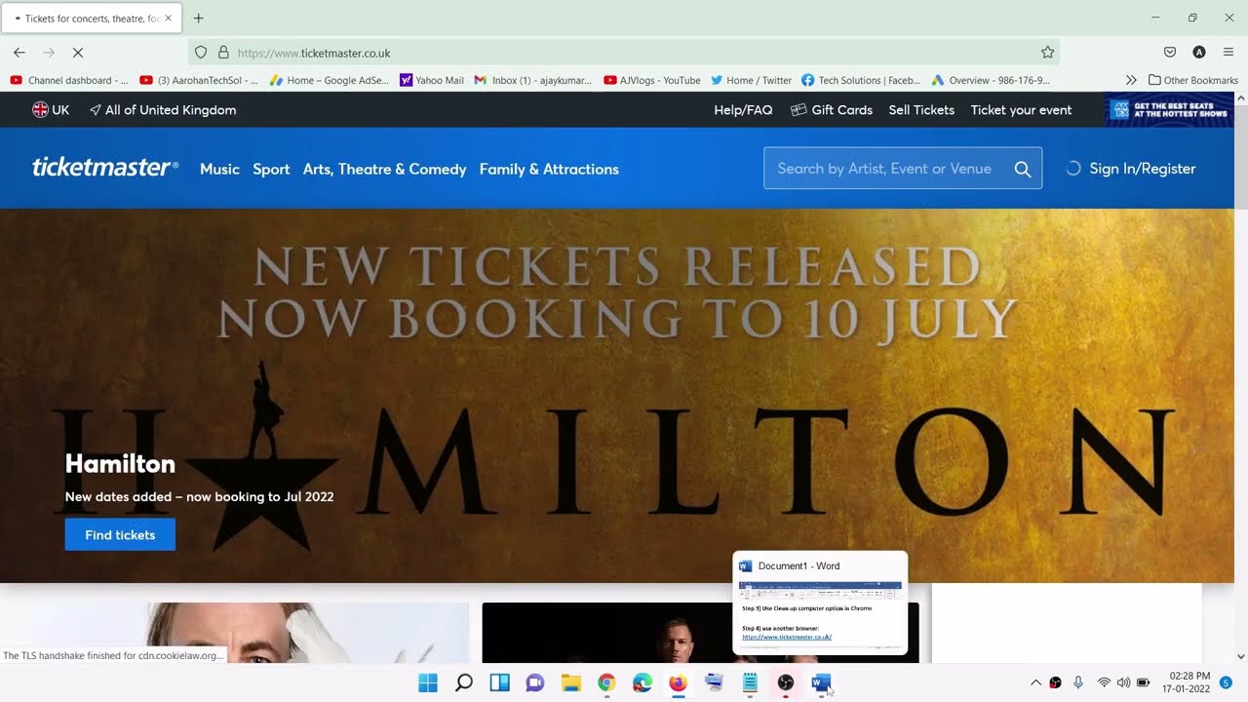Switch to OBS Studio in taskbar
Screen dimensions: 1248x702
pos(786,682)
